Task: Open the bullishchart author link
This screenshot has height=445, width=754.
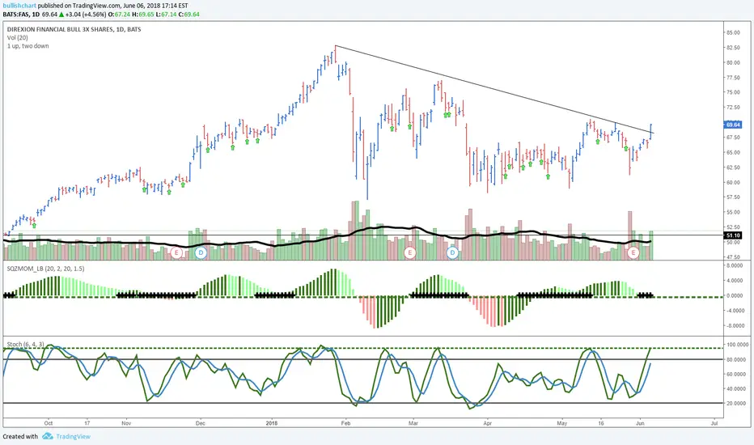Action: point(19,6)
